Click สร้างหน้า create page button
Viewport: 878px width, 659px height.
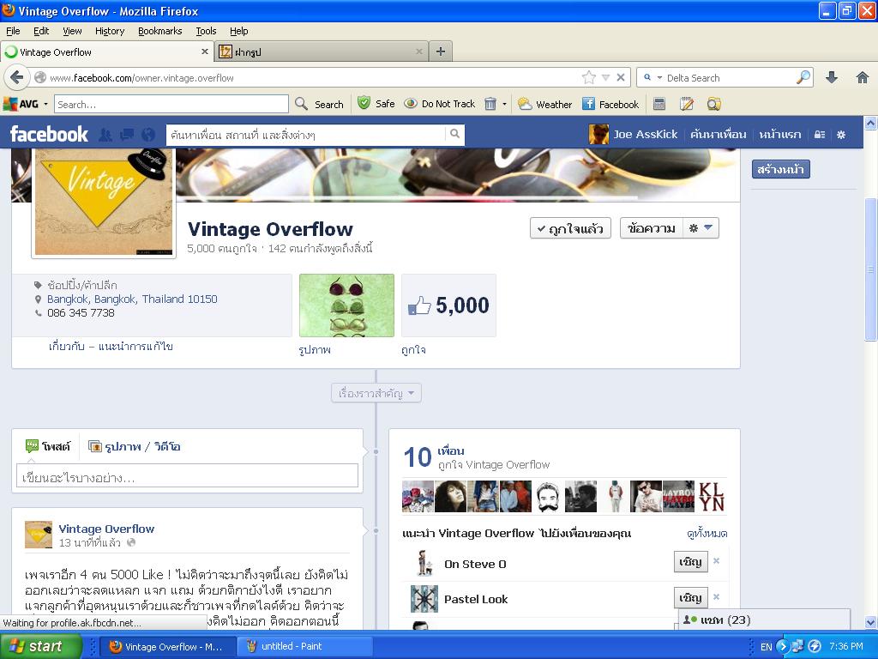(x=780, y=169)
